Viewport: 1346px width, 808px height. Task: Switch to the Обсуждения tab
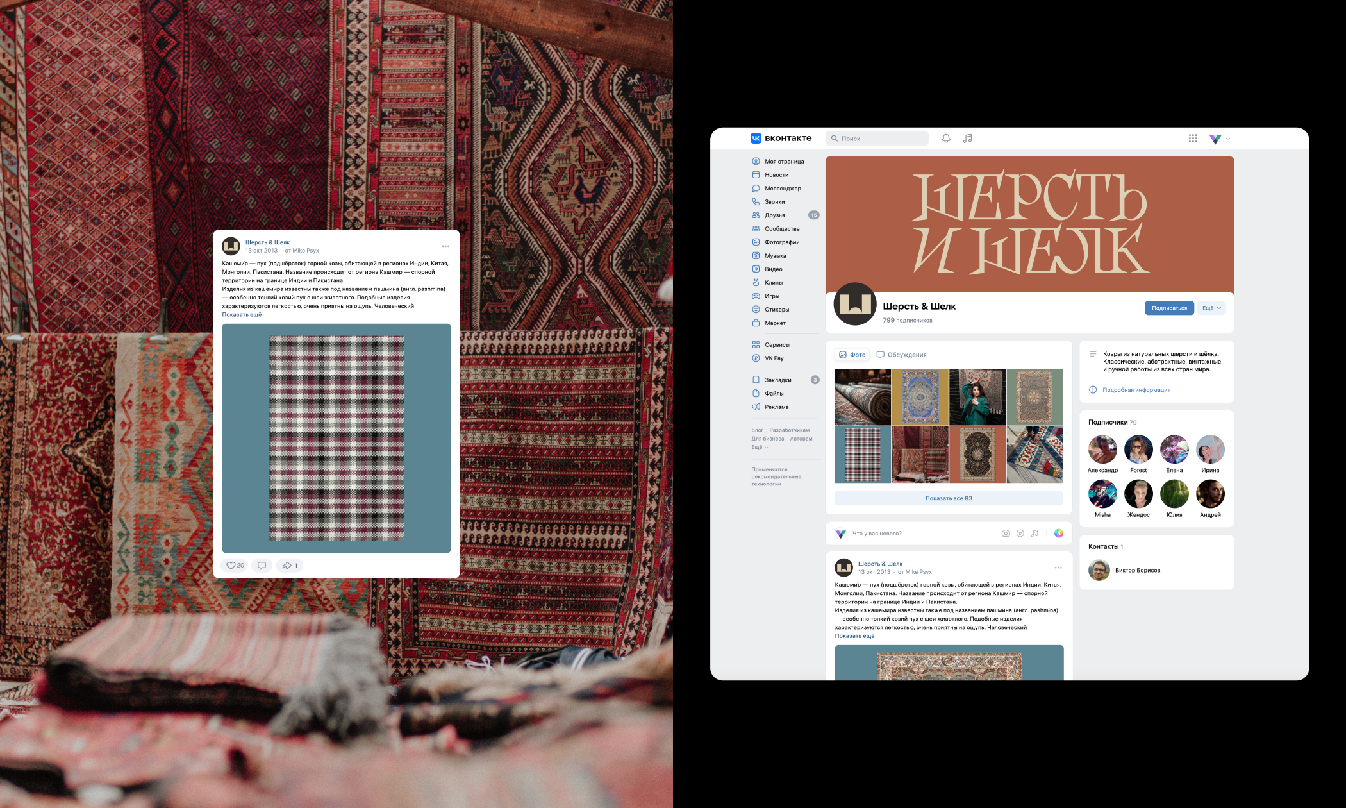click(x=901, y=355)
